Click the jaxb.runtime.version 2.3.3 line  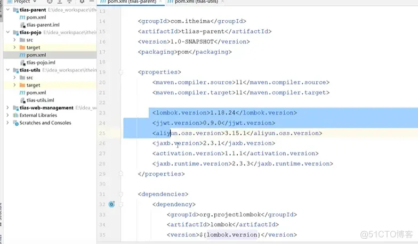(243, 164)
